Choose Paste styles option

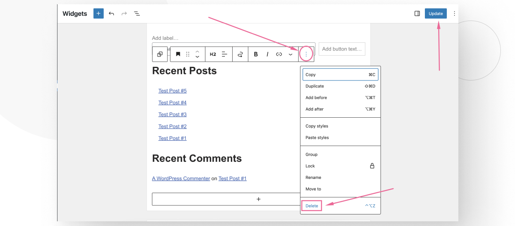340,138
